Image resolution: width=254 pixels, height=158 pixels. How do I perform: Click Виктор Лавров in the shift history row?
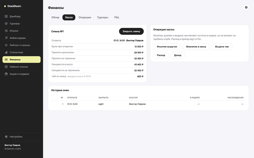tap(137, 104)
